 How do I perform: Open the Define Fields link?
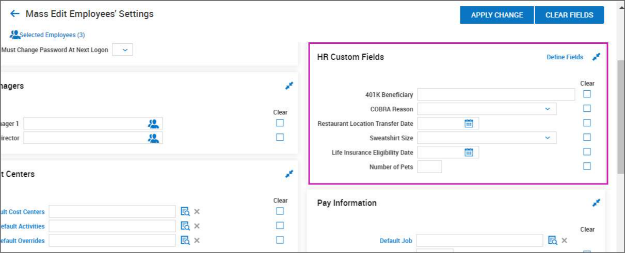(x=565, y=57)
